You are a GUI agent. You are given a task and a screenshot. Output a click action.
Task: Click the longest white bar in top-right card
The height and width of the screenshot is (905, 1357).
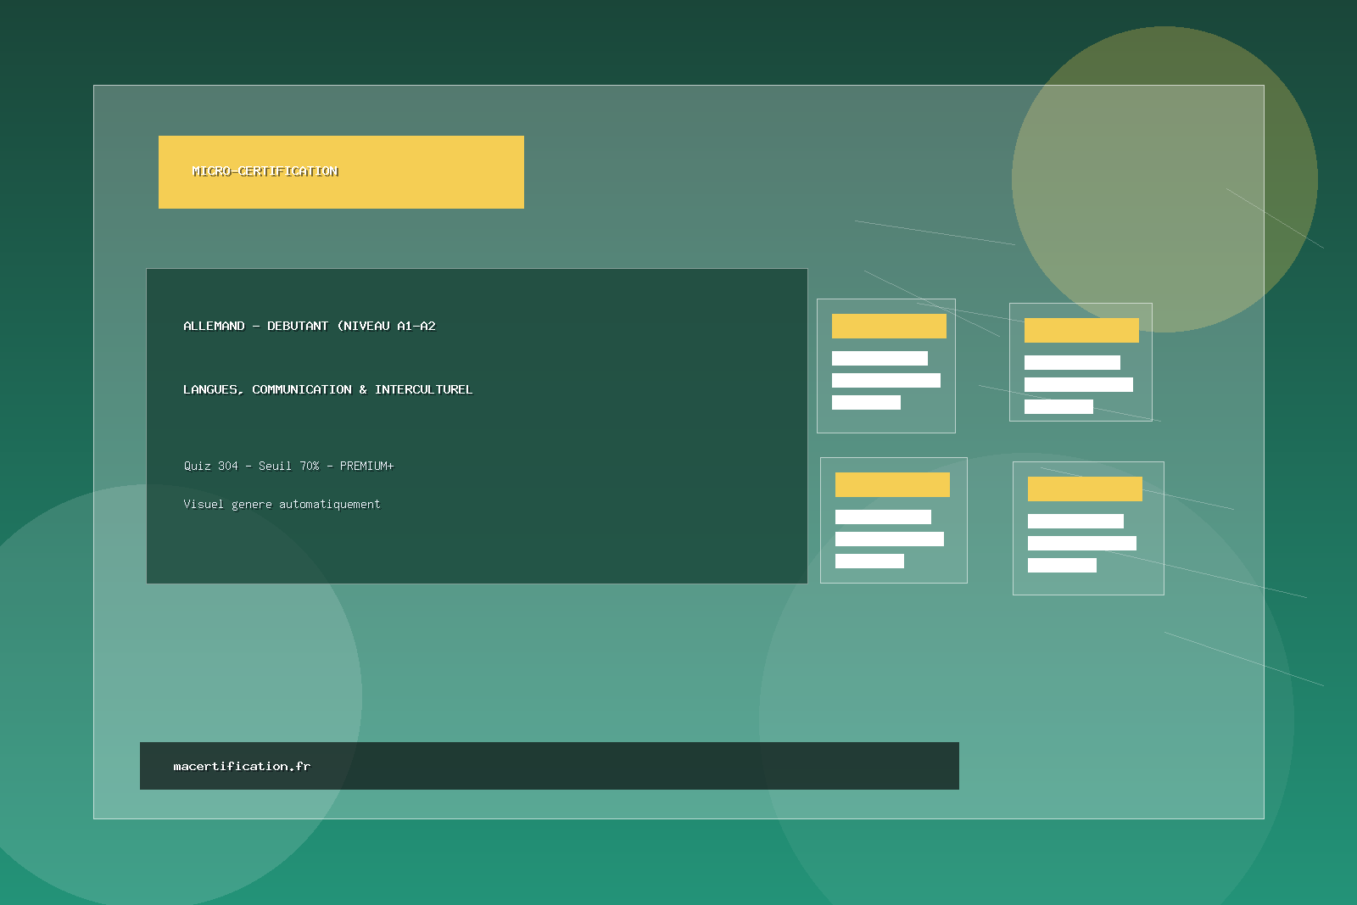[x=1078, y=384]
